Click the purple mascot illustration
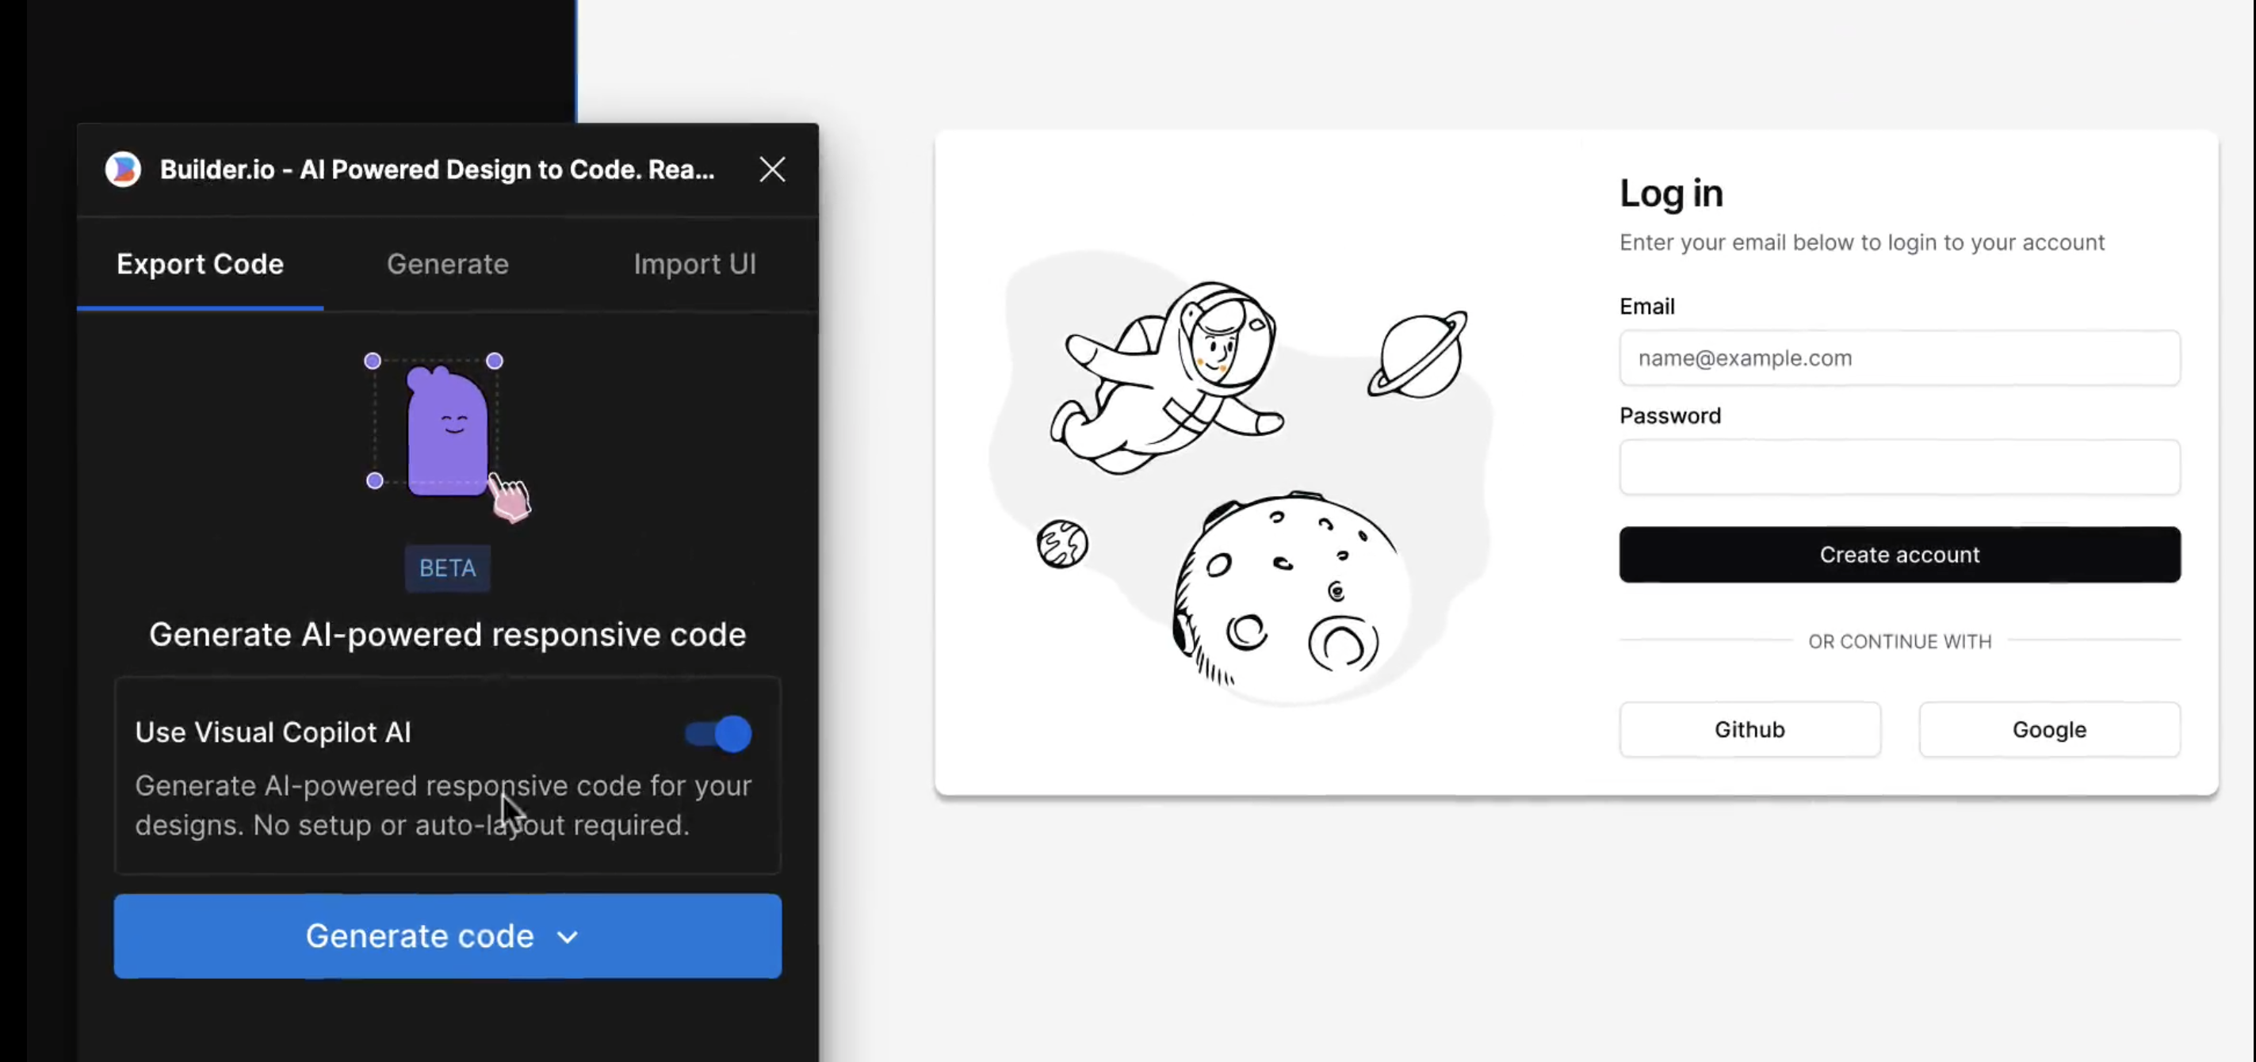The width and height of the screenshot is (2256, 1062). coord(448,432)
